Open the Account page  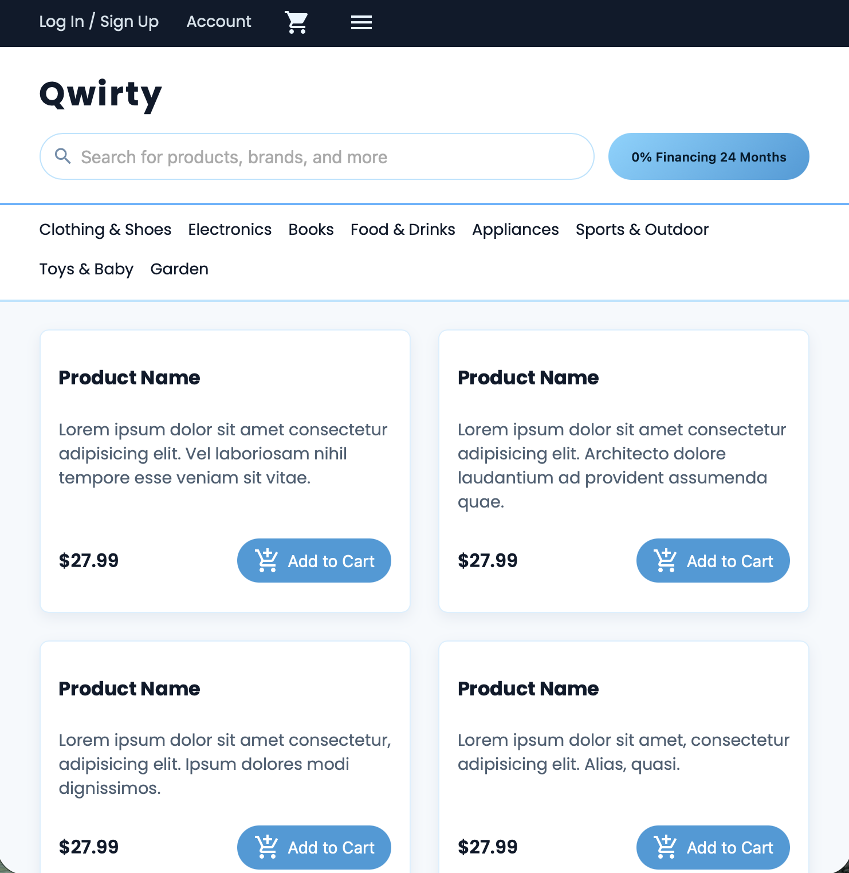(x=218, y=21)
